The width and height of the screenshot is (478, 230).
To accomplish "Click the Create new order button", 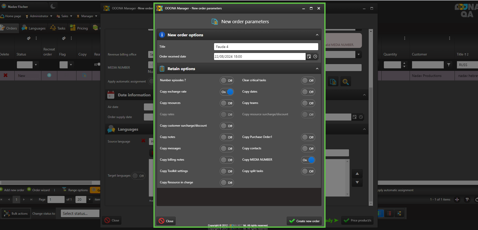I will pyautogui.click(x=304, y=221).
